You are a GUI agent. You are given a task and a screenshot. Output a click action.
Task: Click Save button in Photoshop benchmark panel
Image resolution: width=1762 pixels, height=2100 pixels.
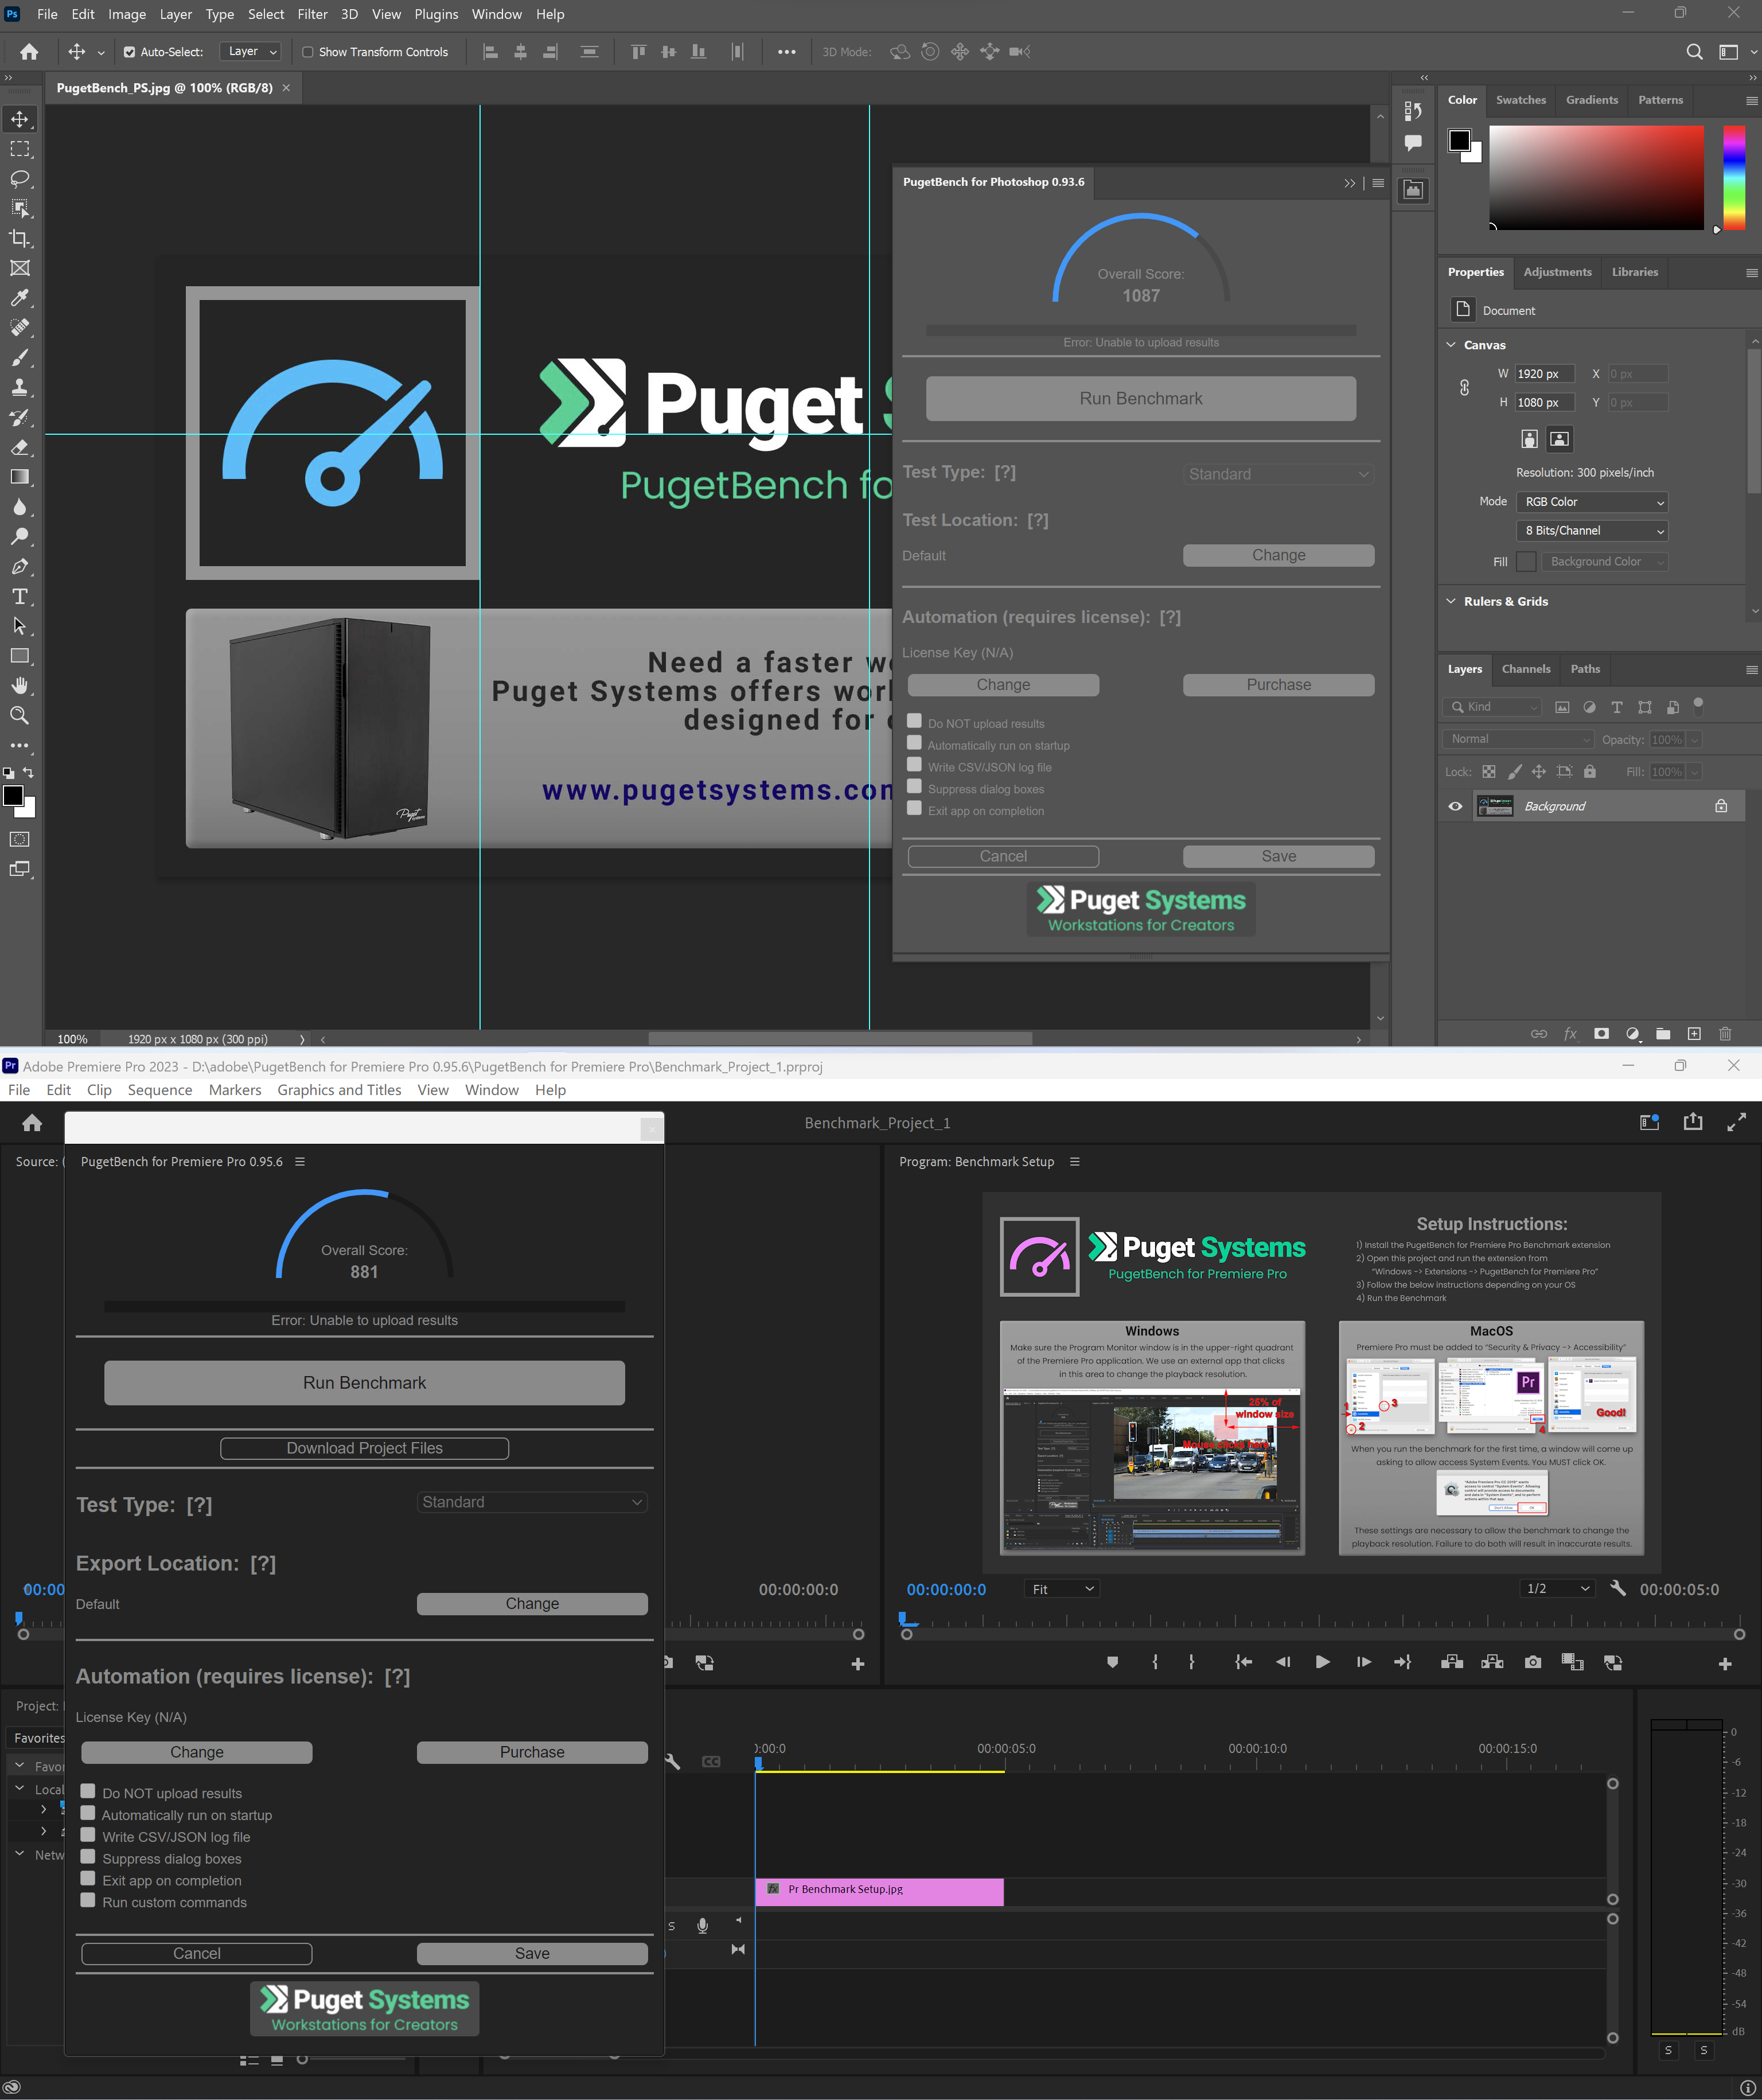[x=1278, y=856]
